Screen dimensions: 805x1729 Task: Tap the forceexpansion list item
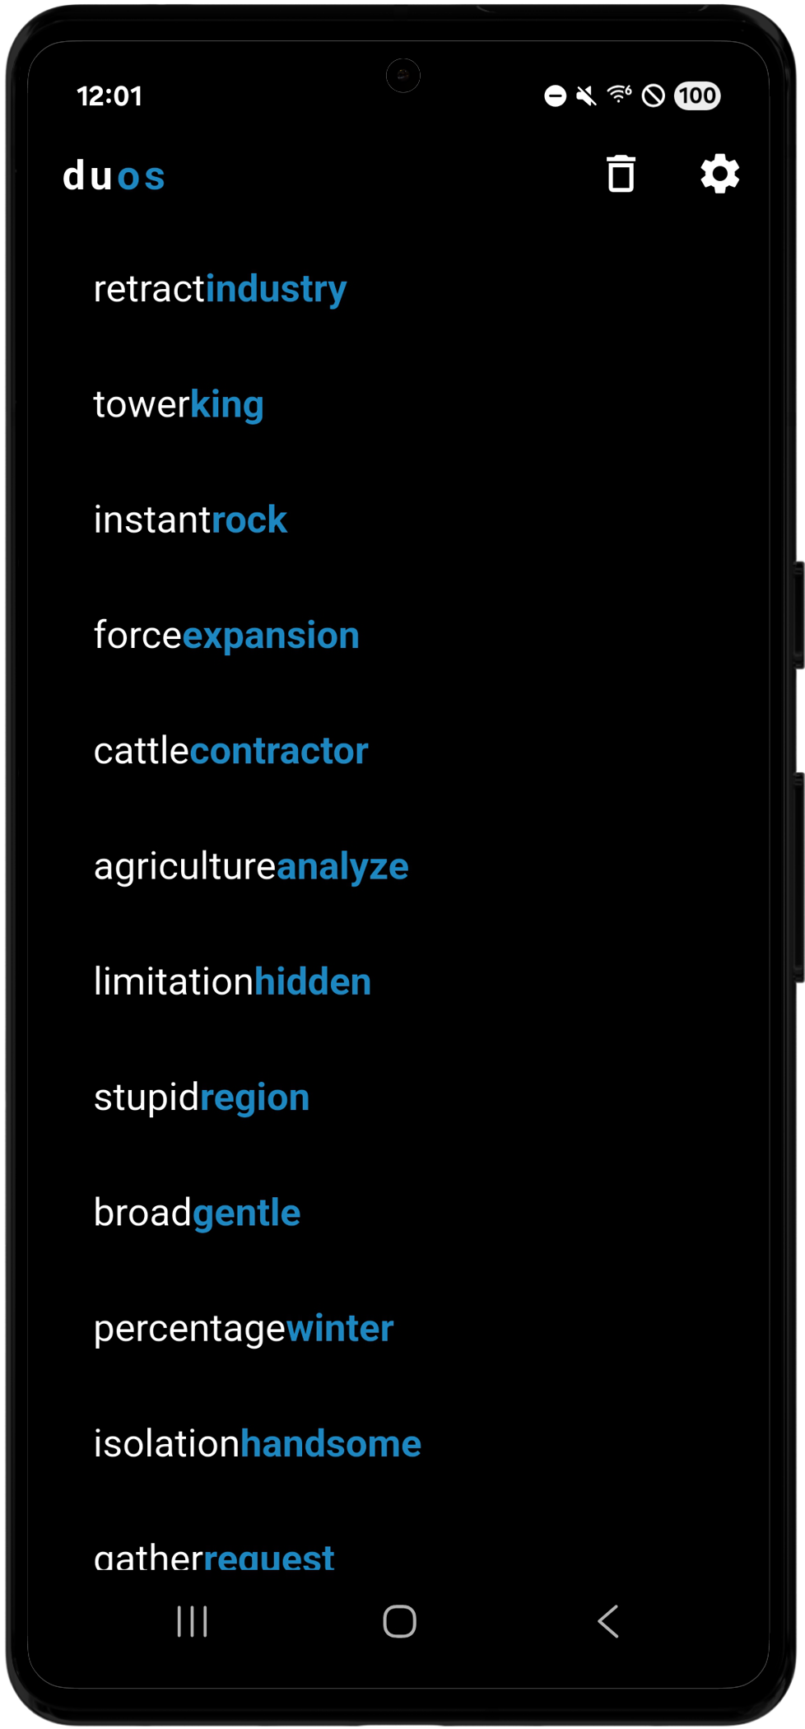pyautogui.click(x=226, y=636)
